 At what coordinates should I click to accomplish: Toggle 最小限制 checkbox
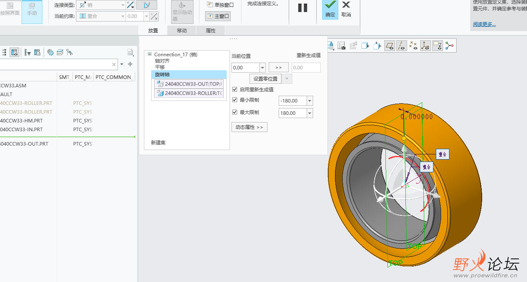pos(235,100)
